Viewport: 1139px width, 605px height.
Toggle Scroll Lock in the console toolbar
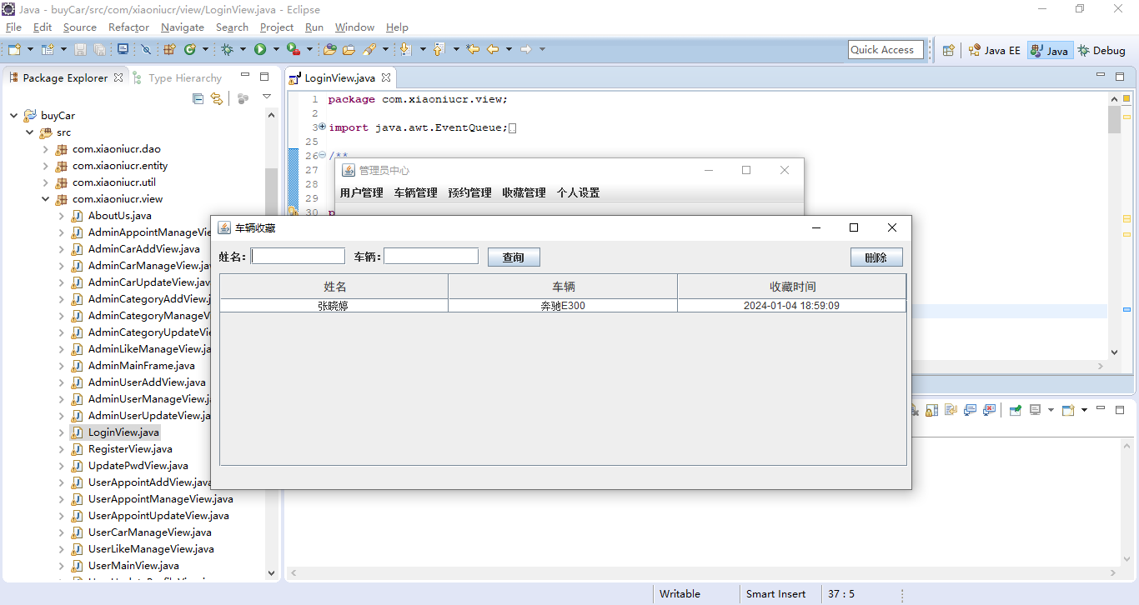click(931, 410)
